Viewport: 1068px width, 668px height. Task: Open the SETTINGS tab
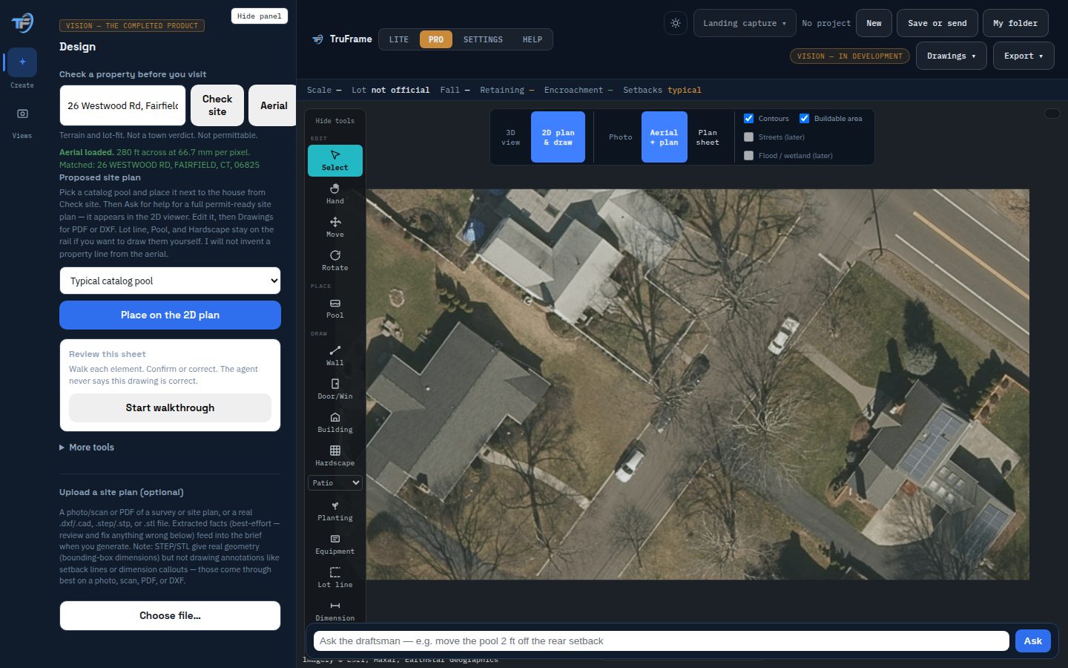(x=483, y=39)
